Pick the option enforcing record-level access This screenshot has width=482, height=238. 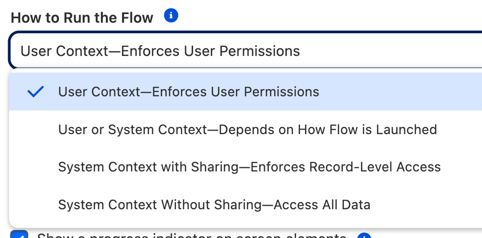coord(246,167)
